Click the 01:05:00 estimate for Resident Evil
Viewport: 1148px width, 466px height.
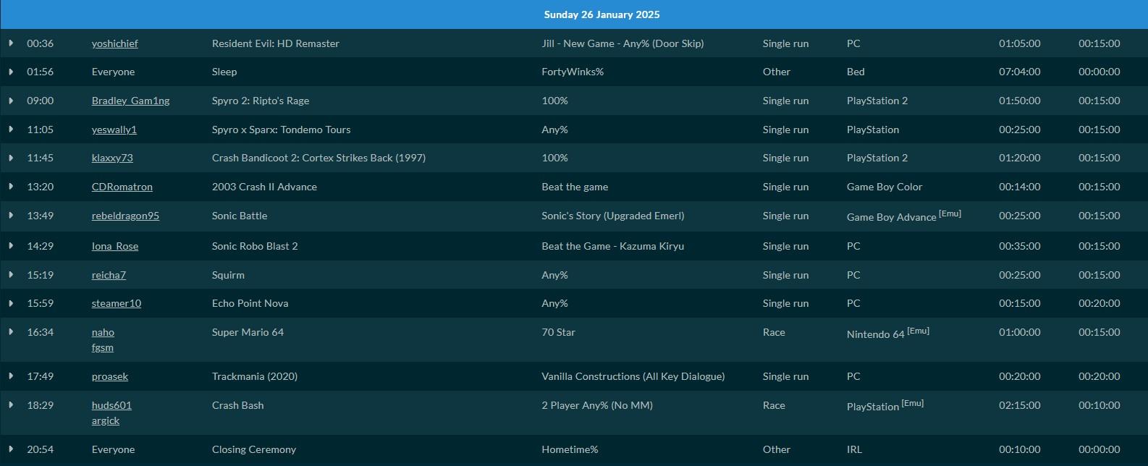point(1020,43)
